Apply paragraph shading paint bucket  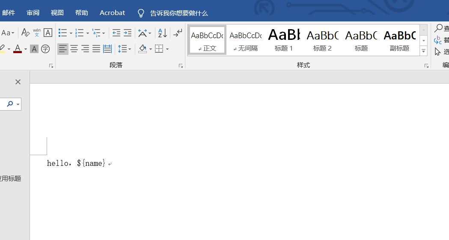click(x=143, y=49)
